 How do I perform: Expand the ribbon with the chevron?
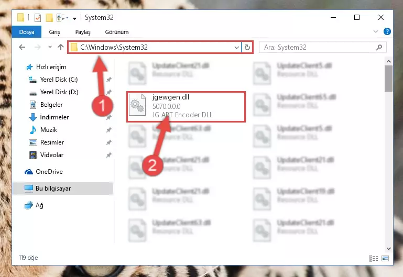click(x=376, y=31)
